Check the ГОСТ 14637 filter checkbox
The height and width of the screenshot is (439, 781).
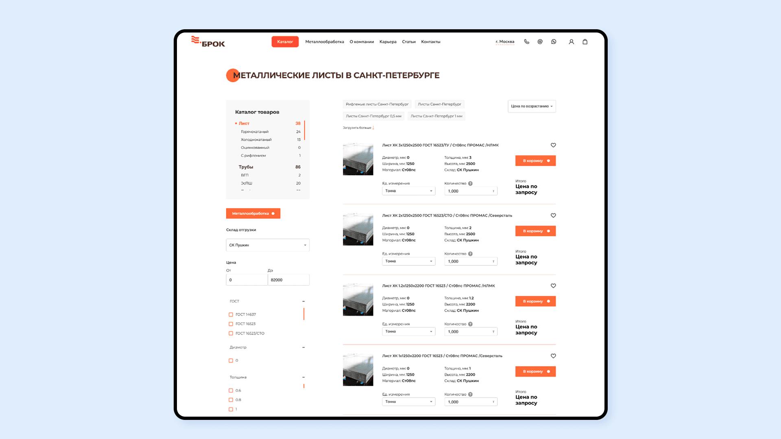click(231, 315)
